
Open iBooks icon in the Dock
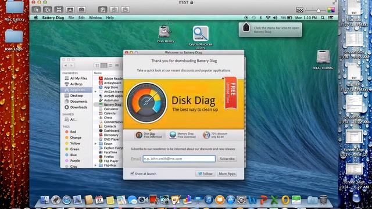(220, 200)
